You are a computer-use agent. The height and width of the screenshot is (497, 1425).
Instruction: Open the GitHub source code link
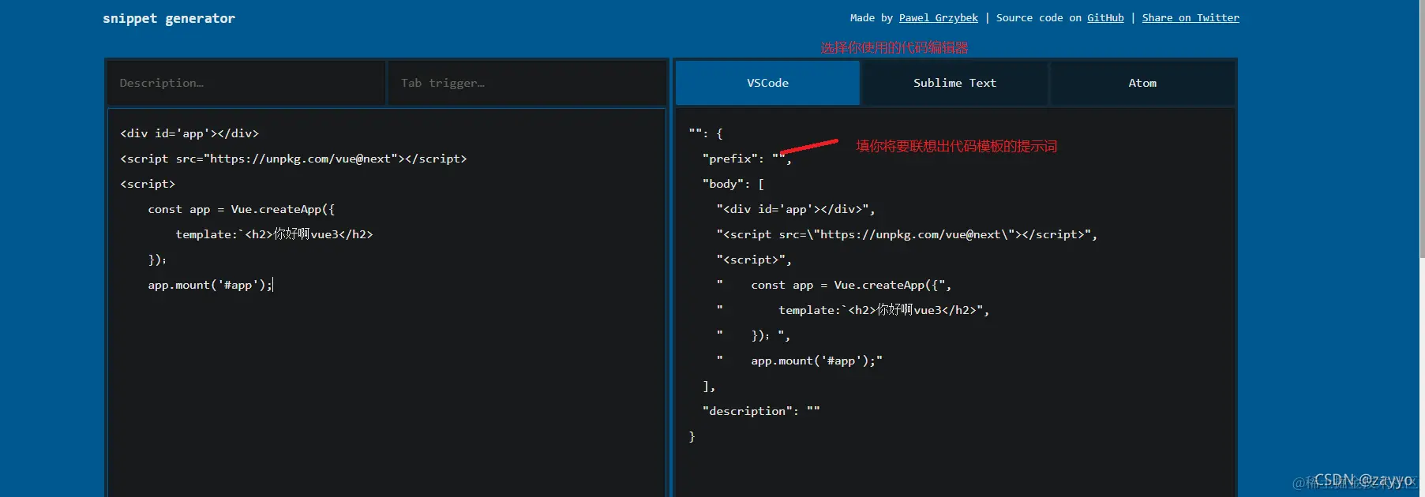[1105, 18]
